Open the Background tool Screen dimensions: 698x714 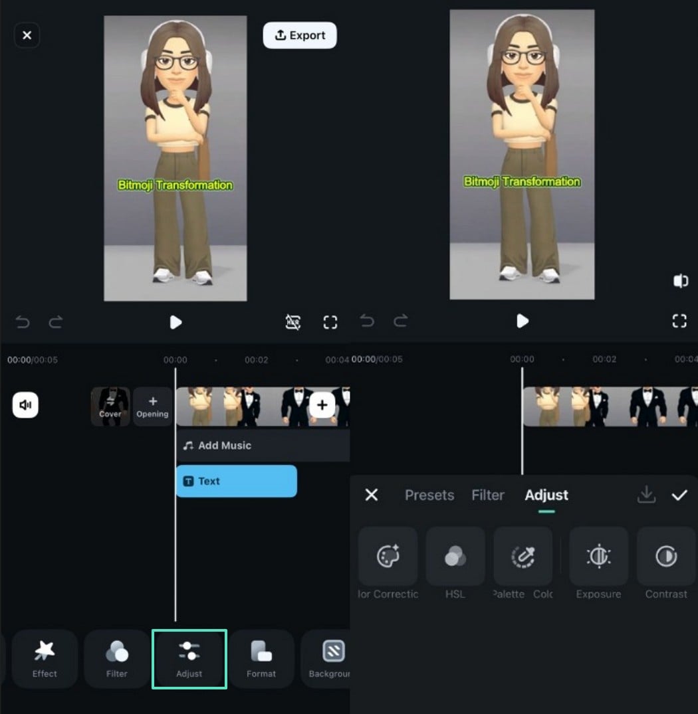click(x=326, y=659)
